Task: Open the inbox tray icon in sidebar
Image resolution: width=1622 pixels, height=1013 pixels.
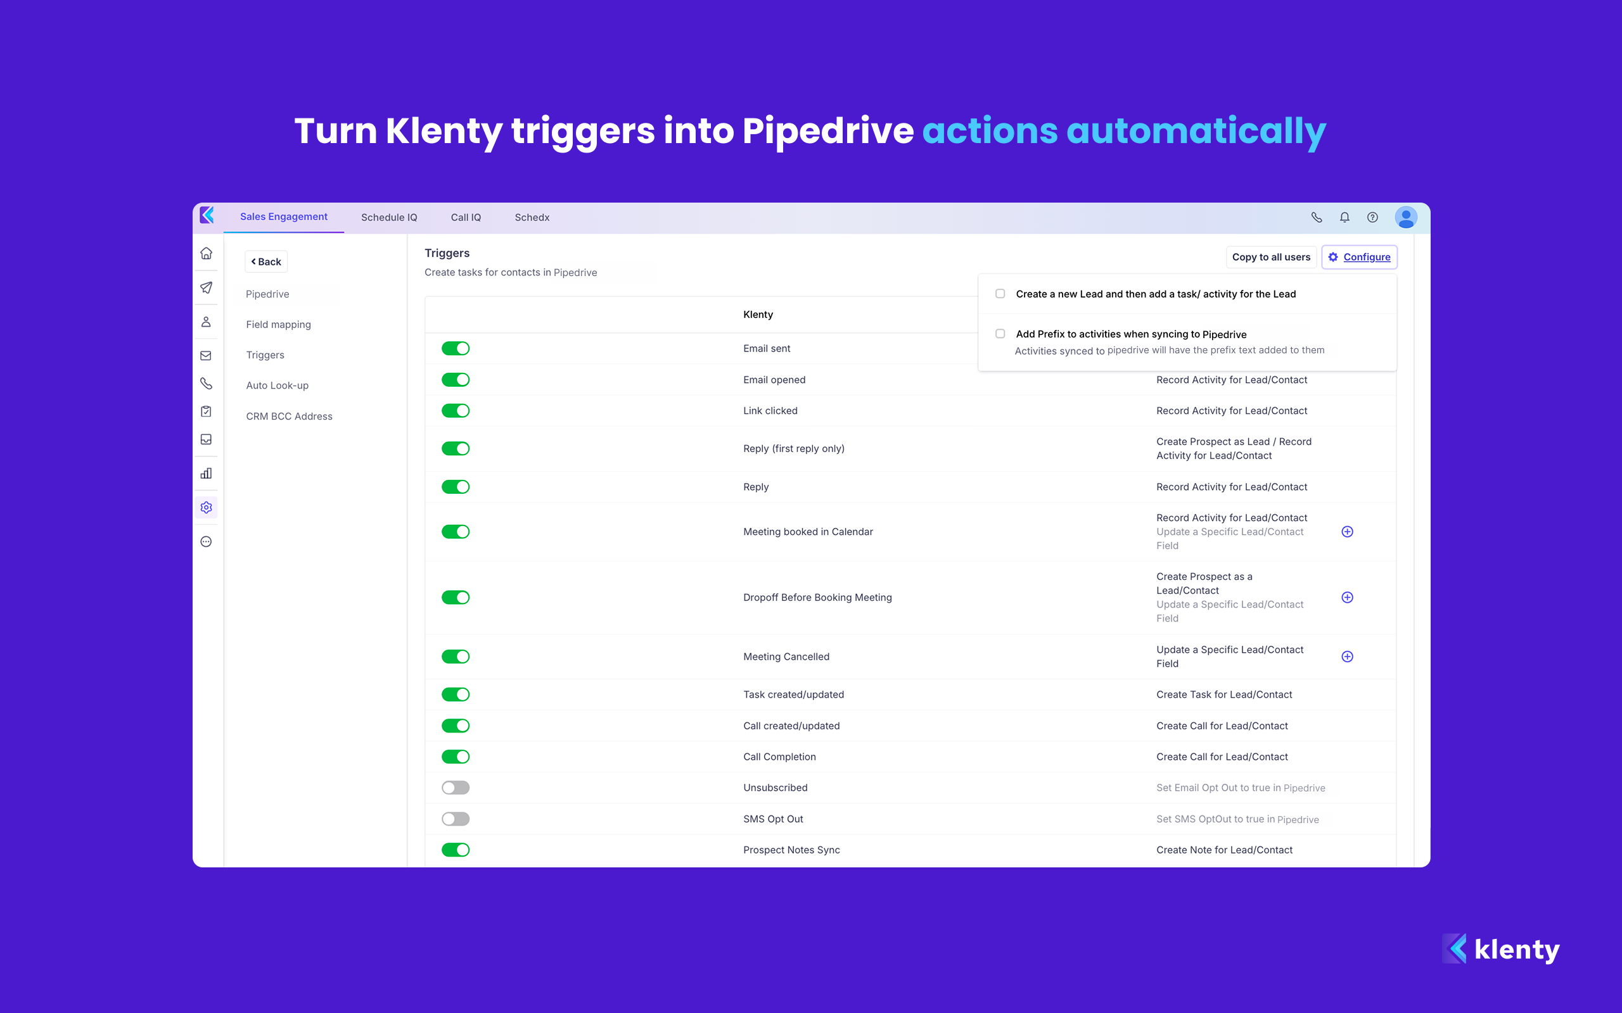Action: (207, 439)
